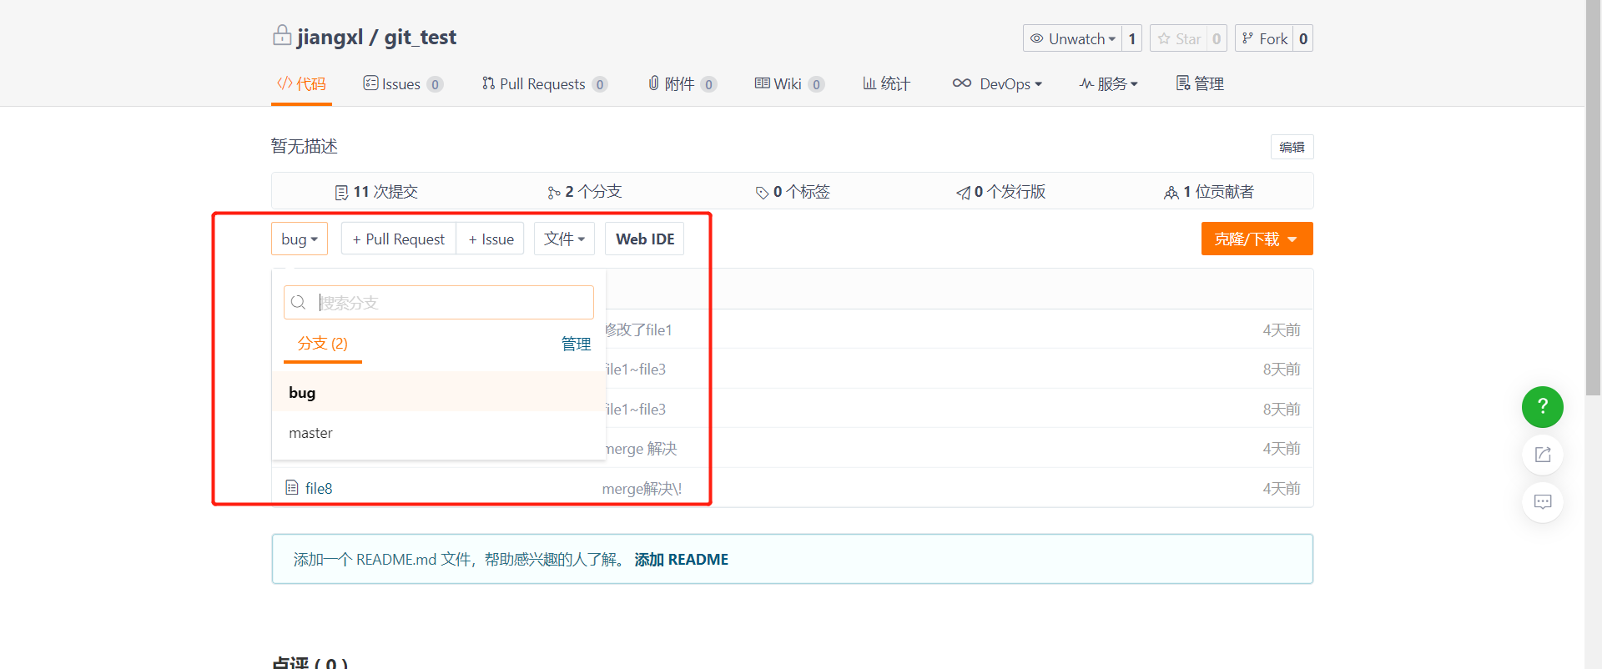Open the merge 解决 commit message
This screenshot has width=1602, height=669.
click(x=642, y=449)
